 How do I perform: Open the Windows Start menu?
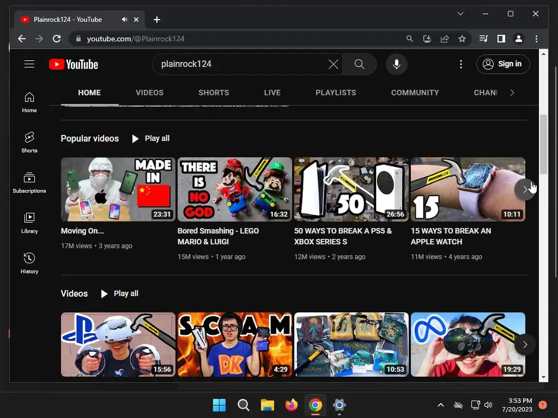tap(219, 405)
